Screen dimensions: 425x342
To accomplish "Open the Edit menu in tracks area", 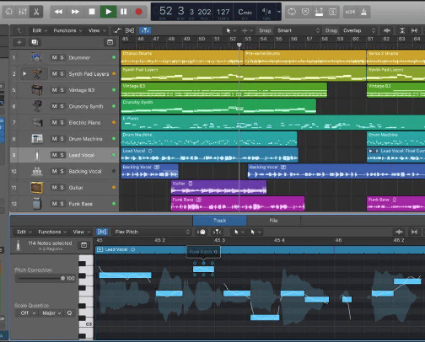I will point(40,30).
